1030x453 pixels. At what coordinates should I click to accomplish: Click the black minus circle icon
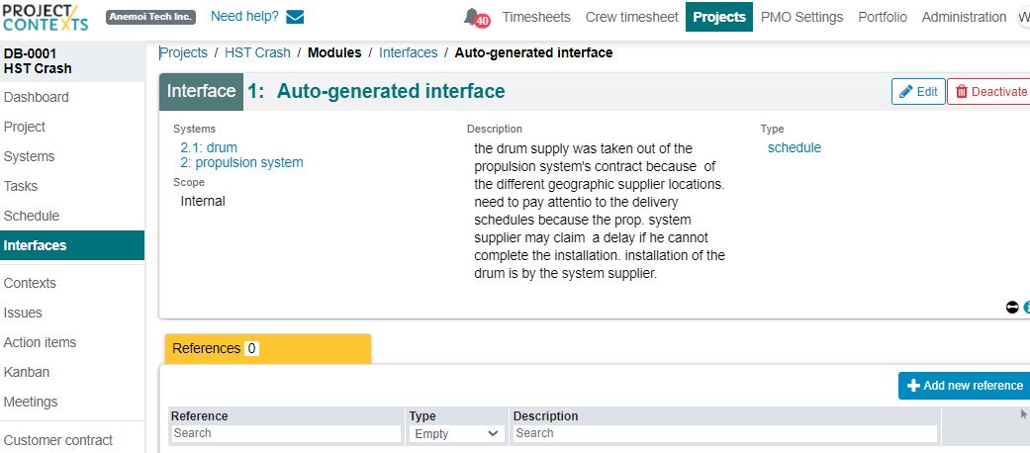(1012, 307)
